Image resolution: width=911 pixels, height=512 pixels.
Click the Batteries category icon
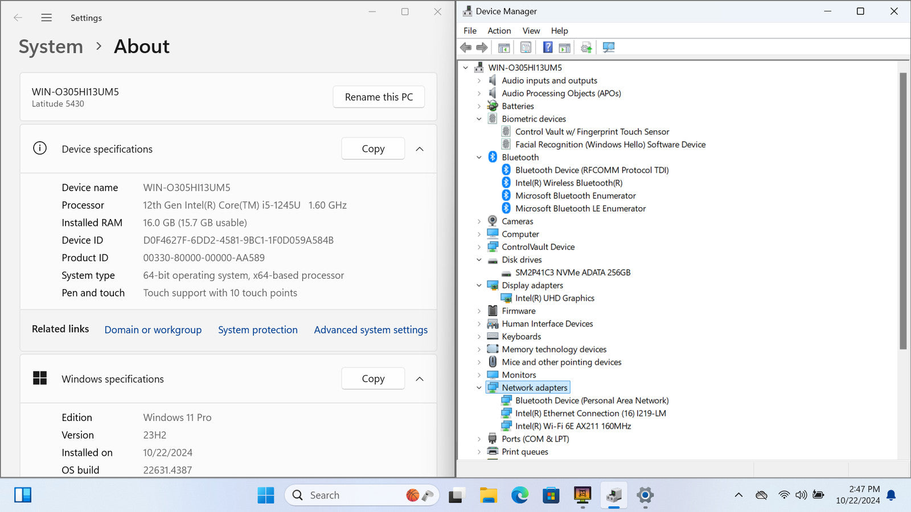point(493,106)
